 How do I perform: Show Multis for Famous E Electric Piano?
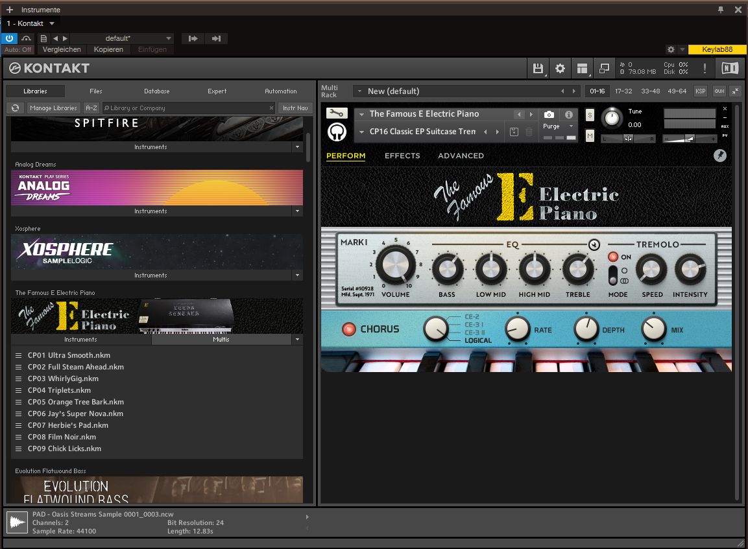[221, 339]
